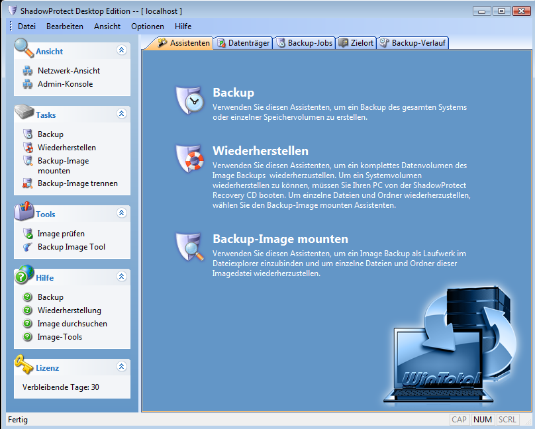
Task: Switch to the Backup-Jobs tab
Action: (304, 43)
